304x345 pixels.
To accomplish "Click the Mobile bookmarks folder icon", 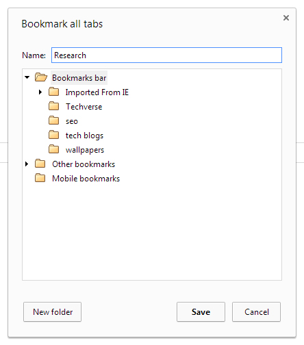I will pyautogui.click(x=40, y=178).
